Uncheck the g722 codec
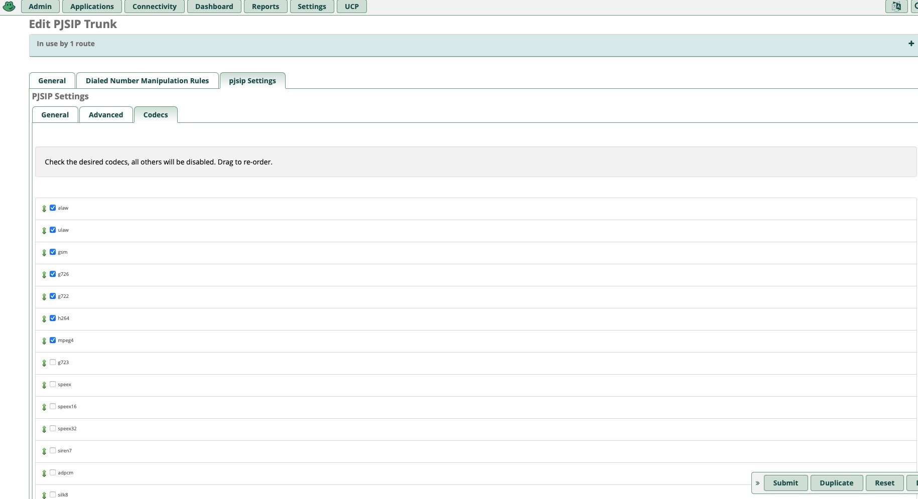The image size is (918, 499). click(x=53, y=296)
